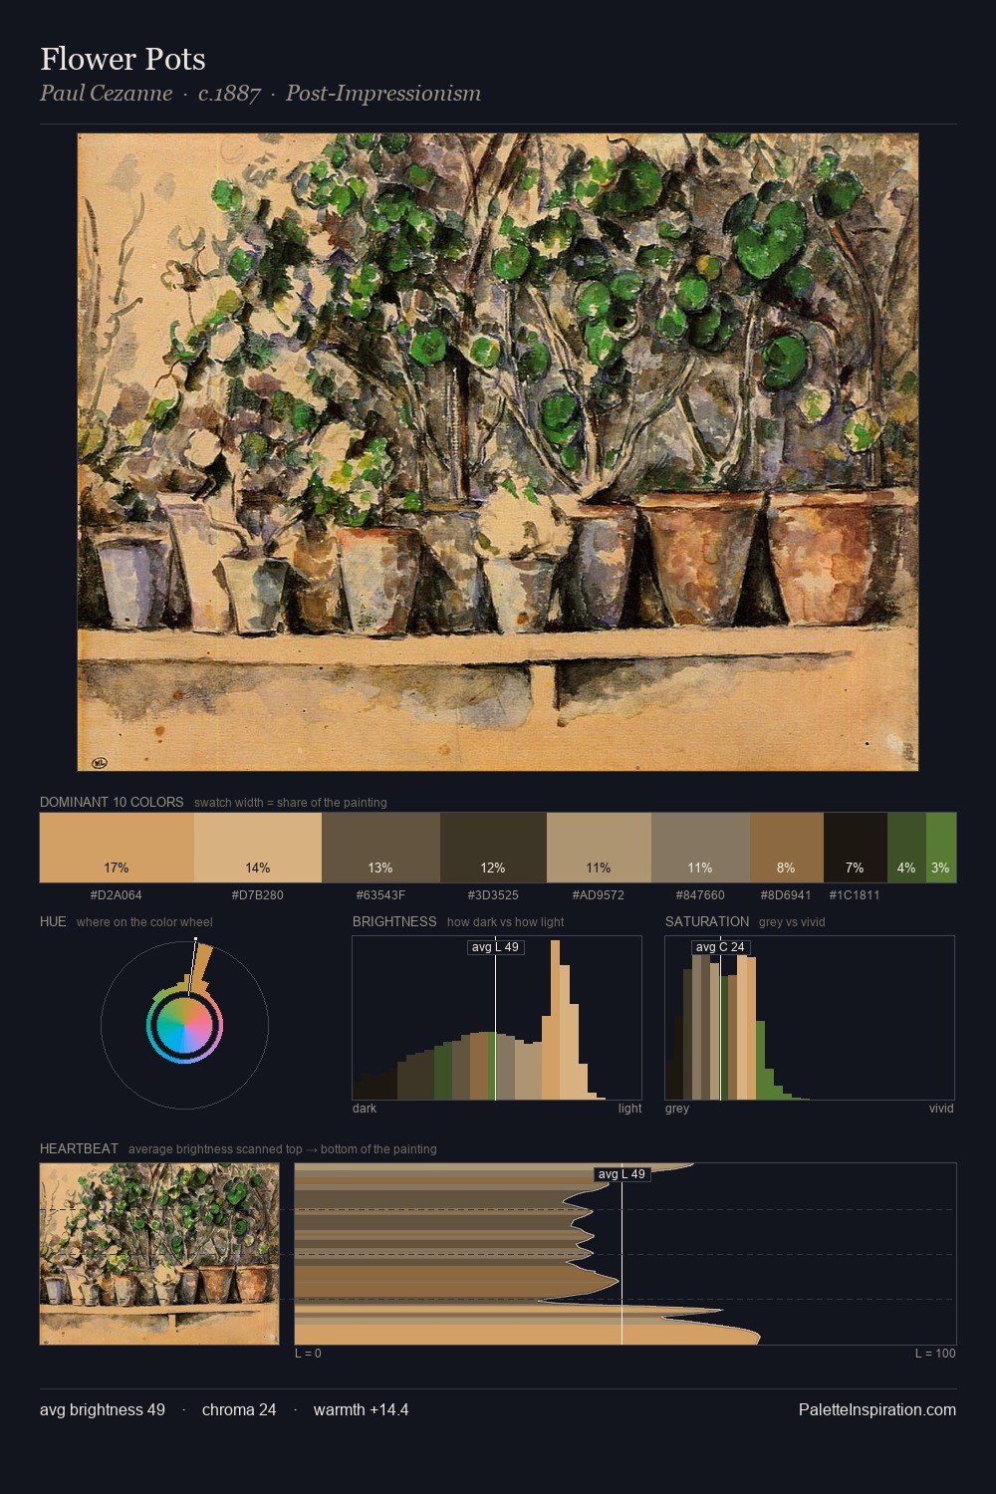Click hex code '#D2A064'

117,895
